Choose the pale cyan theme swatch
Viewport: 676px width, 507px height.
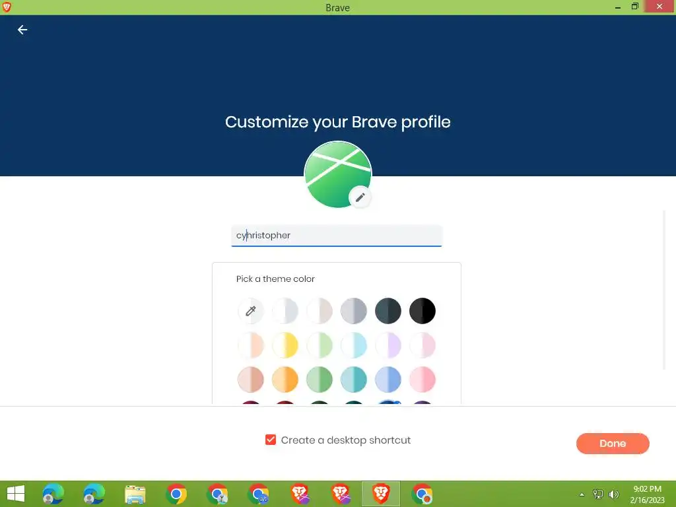[x=354, y=345]
